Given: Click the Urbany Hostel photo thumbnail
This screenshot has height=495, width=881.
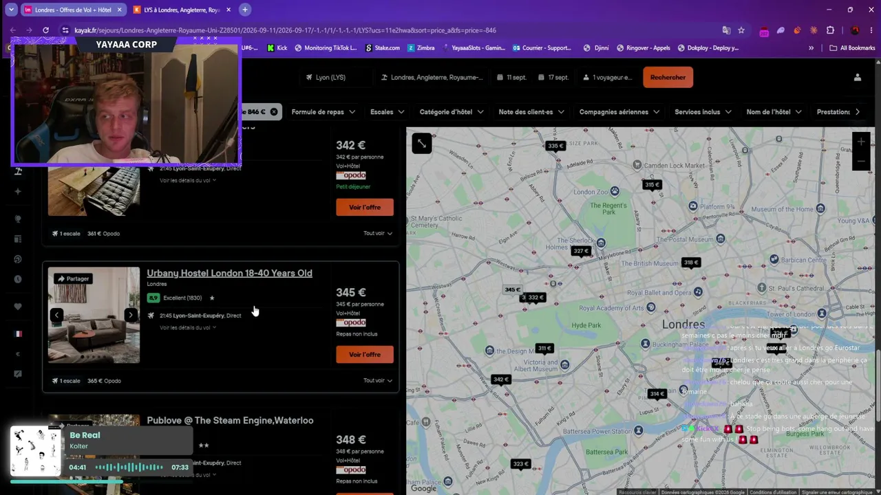Looking at the screenshot, I should point(94,316).
